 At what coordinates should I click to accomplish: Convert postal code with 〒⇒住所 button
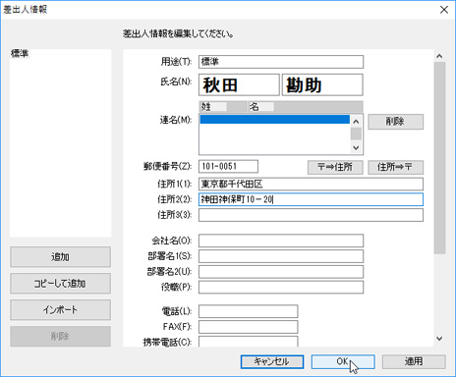335,167
